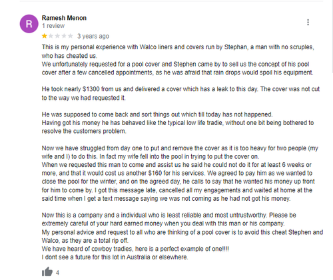Click the "3 years ago" timestamp
The height and width of the screenshot is (280, 333).
93,36
